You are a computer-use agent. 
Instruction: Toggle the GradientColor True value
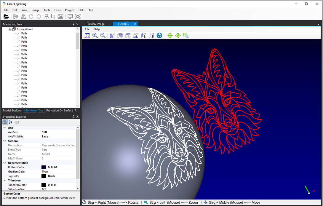[x=45, y=172]
